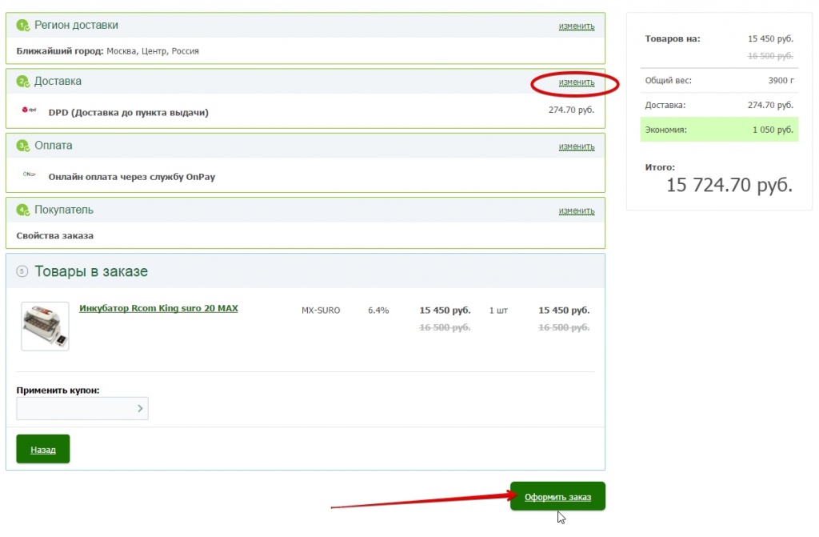Click the Назад button

tap(43, 449)
